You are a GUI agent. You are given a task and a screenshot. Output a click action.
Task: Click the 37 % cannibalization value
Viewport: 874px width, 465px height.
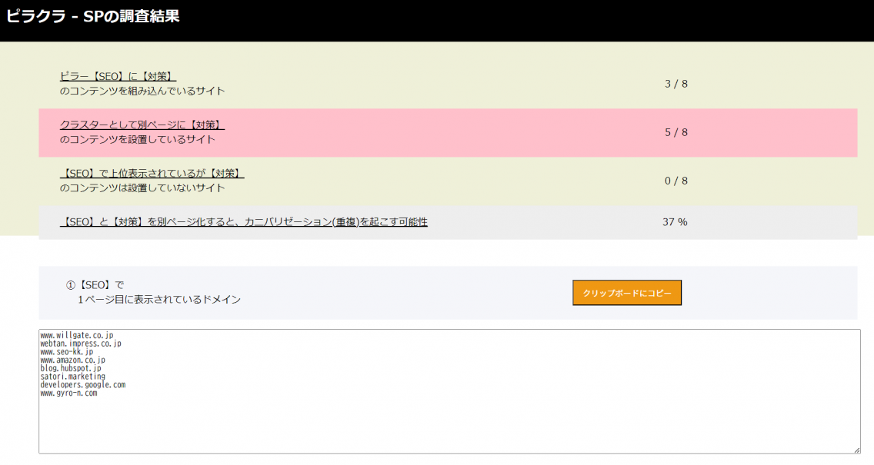tap(675, 222)
